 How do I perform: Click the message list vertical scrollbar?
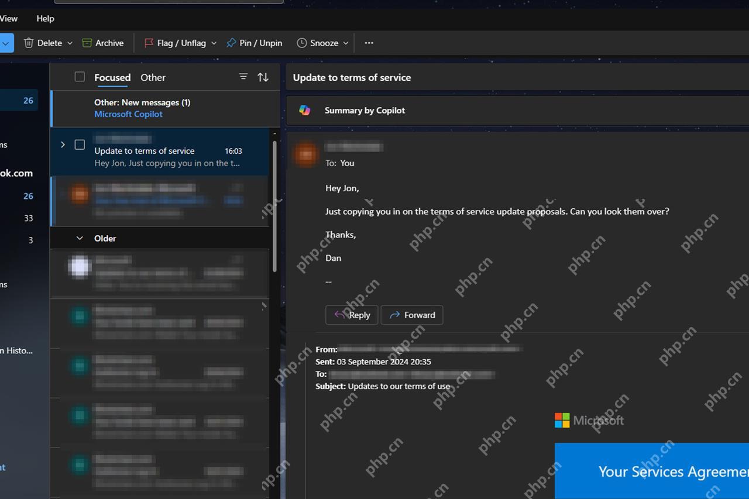coord(275,205)
